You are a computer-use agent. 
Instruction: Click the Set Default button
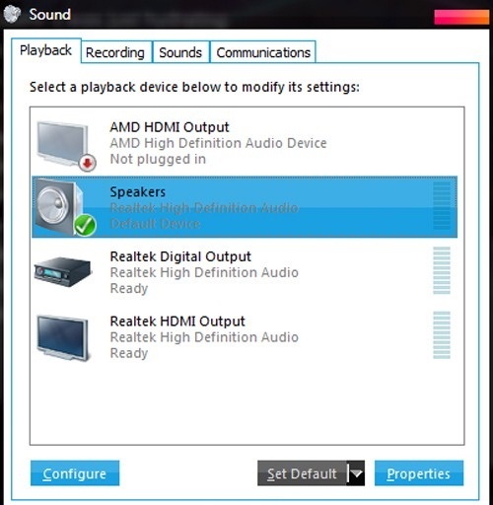point(302,473)
